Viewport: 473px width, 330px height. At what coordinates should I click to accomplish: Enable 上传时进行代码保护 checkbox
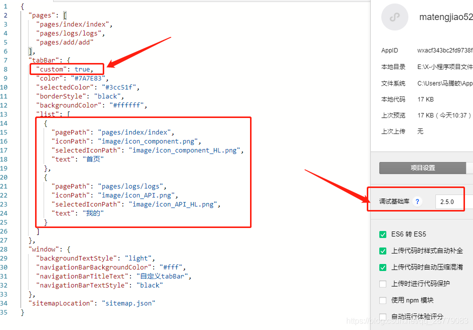(x=383, y=283)
